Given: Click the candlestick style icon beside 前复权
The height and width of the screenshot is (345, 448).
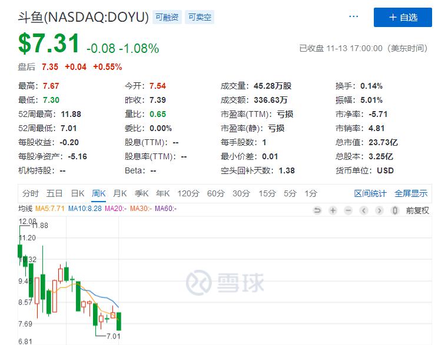Looking at the screenshot, I should pyautogui.click(x=395, y=210).
